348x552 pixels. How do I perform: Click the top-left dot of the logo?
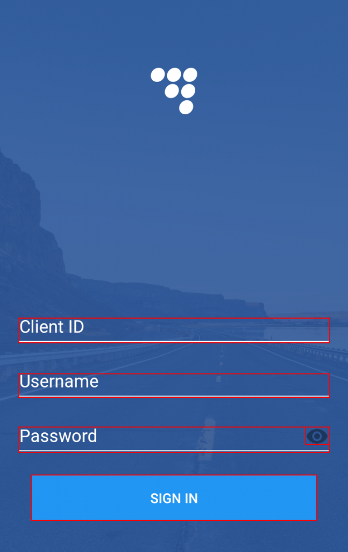(158, 75)
